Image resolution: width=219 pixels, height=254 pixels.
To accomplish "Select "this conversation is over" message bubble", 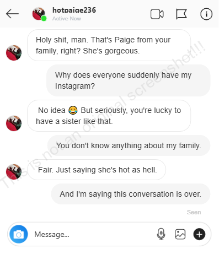I will pos(131,194).
